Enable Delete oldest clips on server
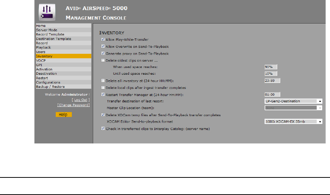 click(103, 60)
